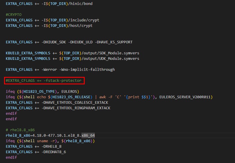Screen dimensions: 235x163
Task: Click the '/include/crypt' path text
Action: (84, 20)
